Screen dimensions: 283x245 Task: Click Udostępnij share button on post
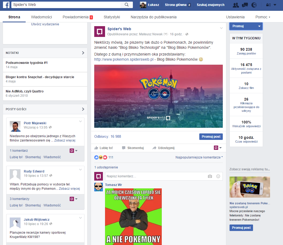[x=164, y=148]
